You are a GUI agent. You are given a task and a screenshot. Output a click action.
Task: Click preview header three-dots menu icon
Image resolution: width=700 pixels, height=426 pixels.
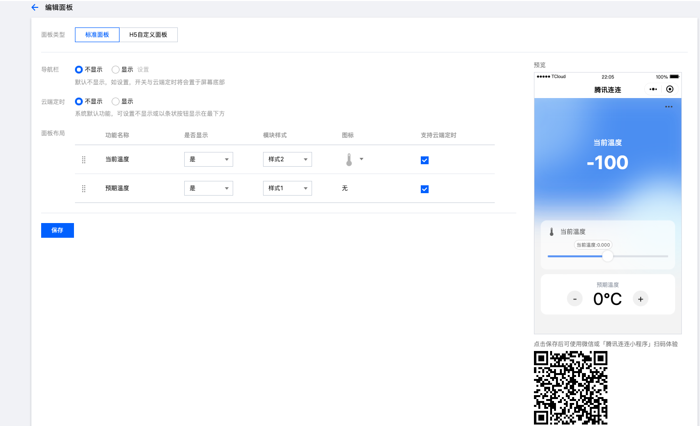653,89
